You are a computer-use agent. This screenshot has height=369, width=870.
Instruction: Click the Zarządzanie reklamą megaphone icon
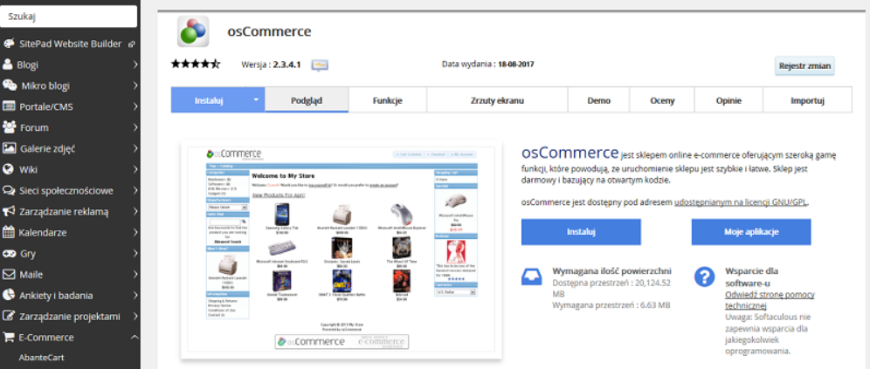[x=9, y=212]
